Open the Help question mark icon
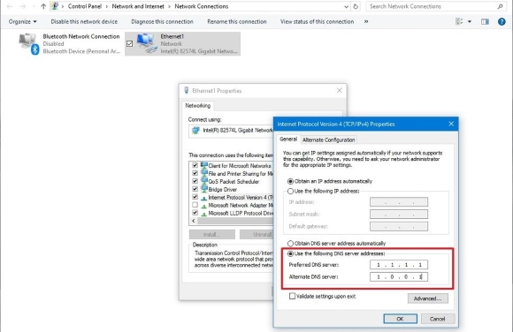The height and width of the screenshot is (332, 513). pos(502,21)
